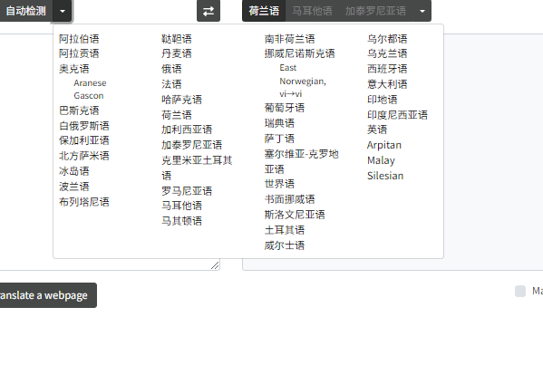Choose 阿拉伯语 from language list
This screenshot has width=543, height=365.
(x=79, y=39)
